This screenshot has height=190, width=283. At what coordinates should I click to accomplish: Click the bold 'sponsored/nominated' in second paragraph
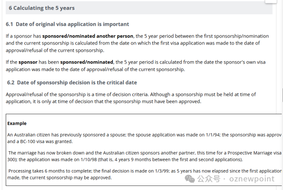pyautogui.click(x=87, y=62)
